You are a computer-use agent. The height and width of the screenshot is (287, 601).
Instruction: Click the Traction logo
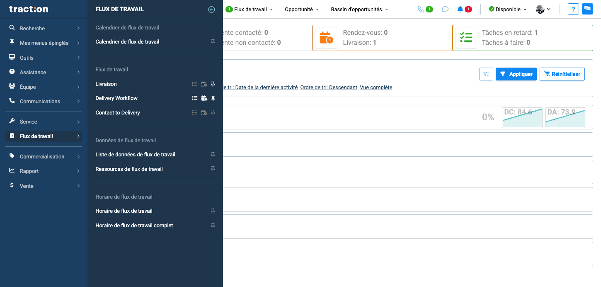(29, 9)
